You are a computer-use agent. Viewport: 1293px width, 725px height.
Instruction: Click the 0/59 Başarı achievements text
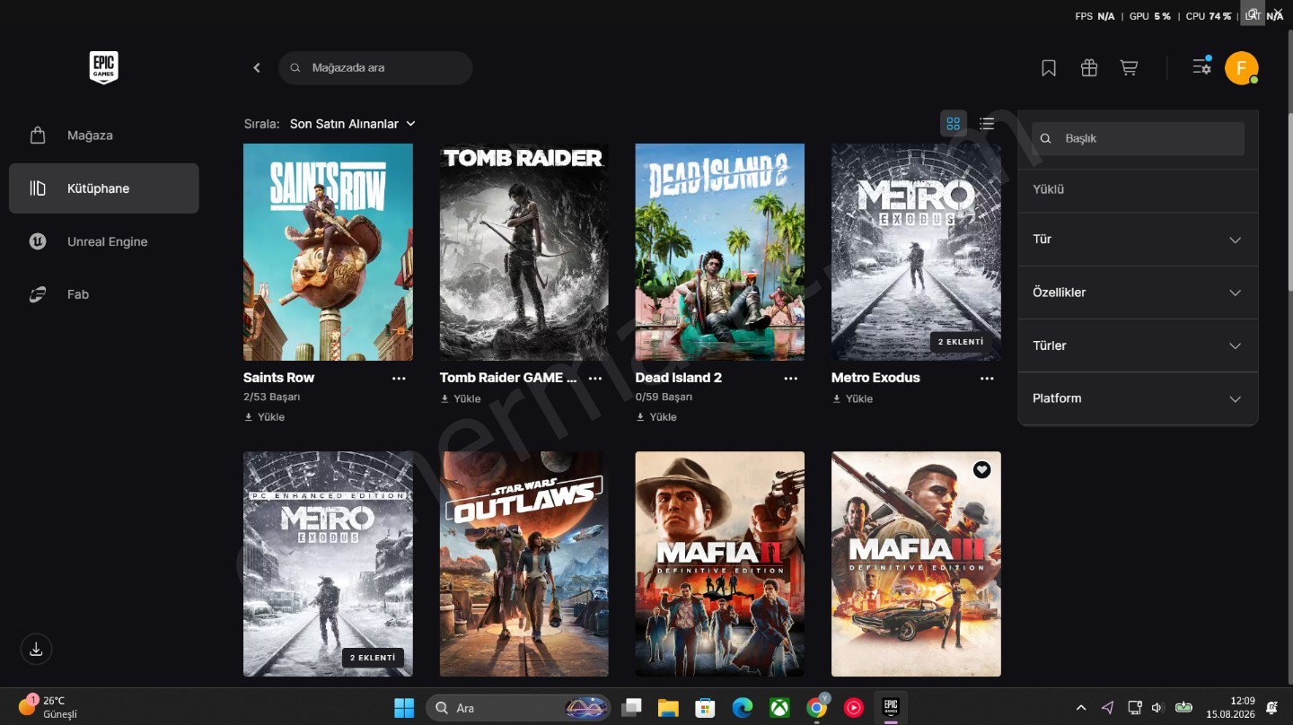click(664, 397)
